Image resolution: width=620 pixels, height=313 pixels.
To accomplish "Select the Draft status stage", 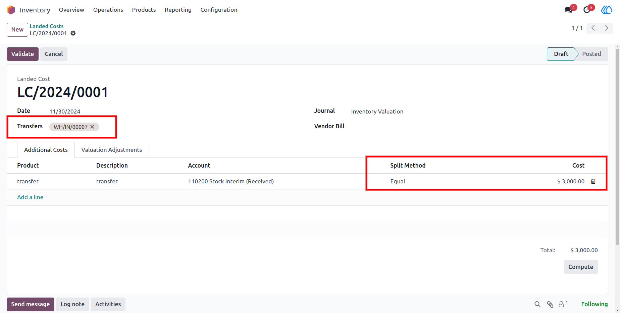I will point(561,54).
